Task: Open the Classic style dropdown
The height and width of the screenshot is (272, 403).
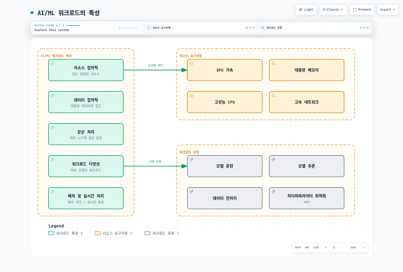Action: 333,10
